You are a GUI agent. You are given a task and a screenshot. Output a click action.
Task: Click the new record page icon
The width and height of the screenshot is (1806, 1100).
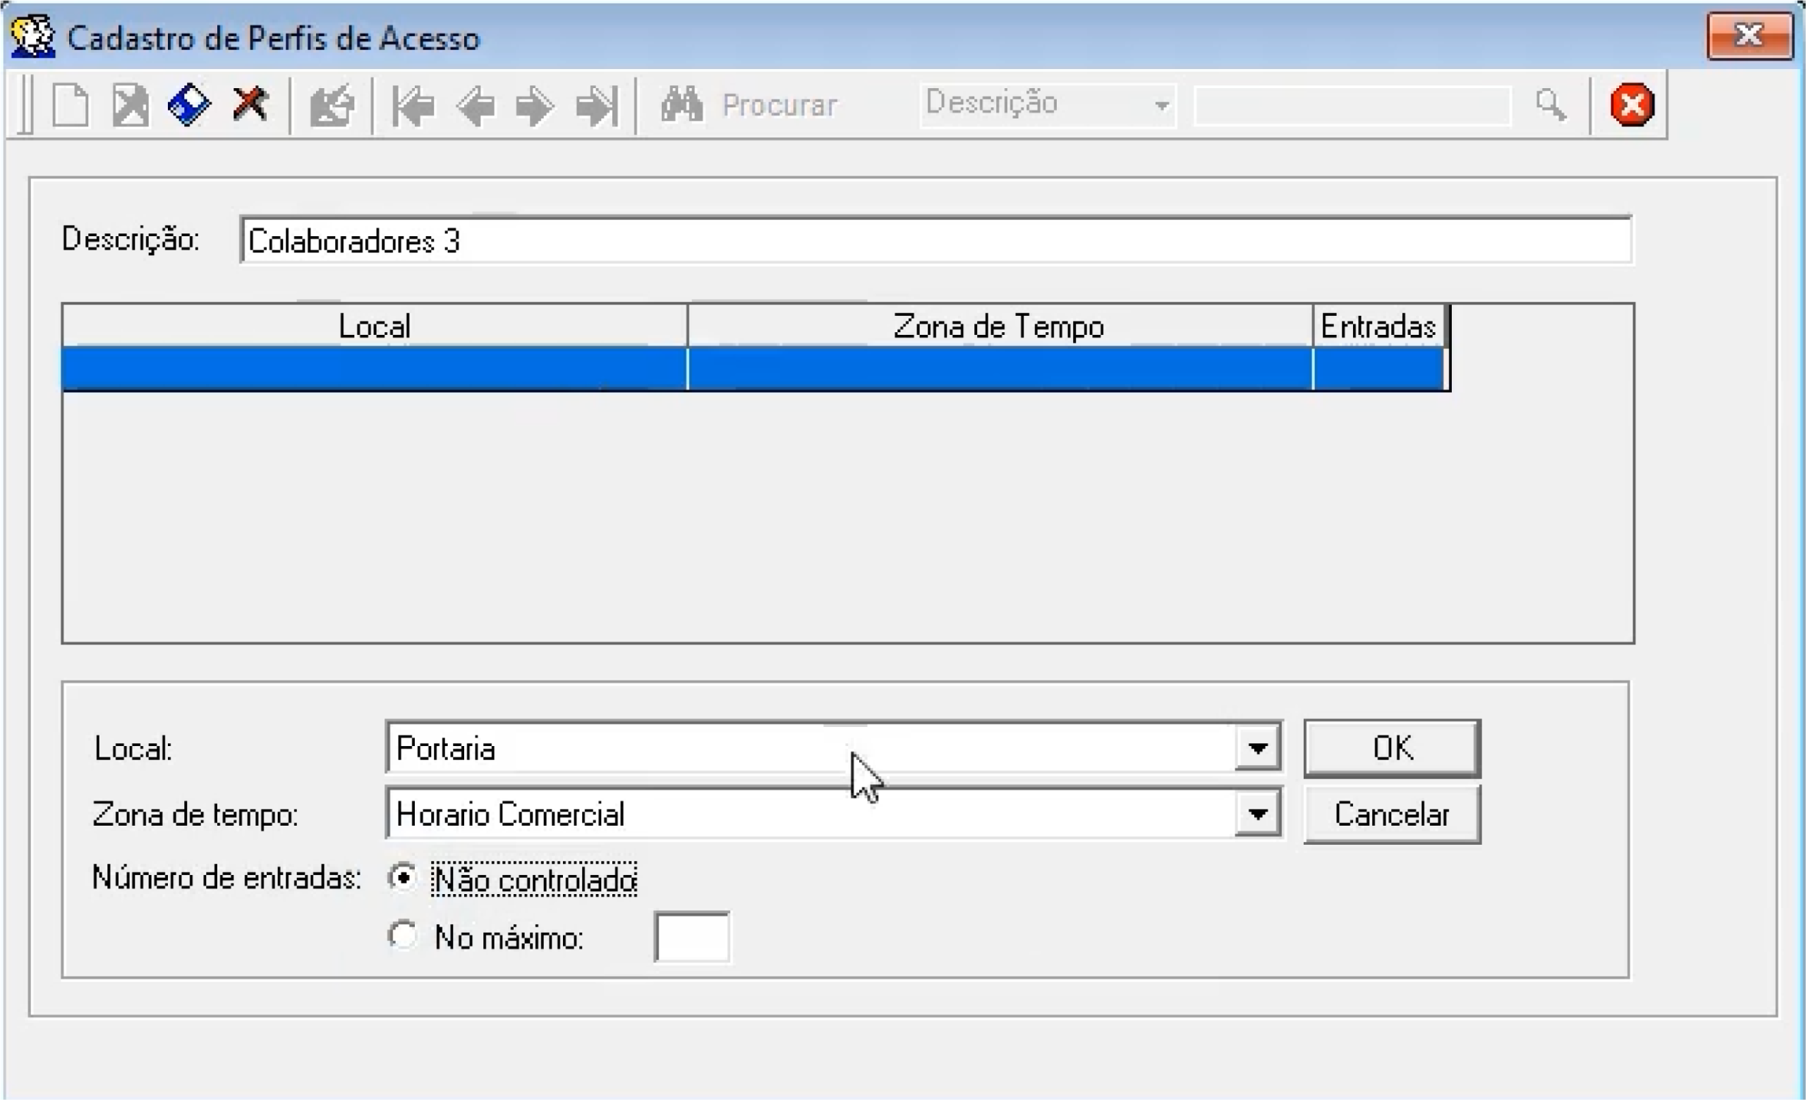71,106
